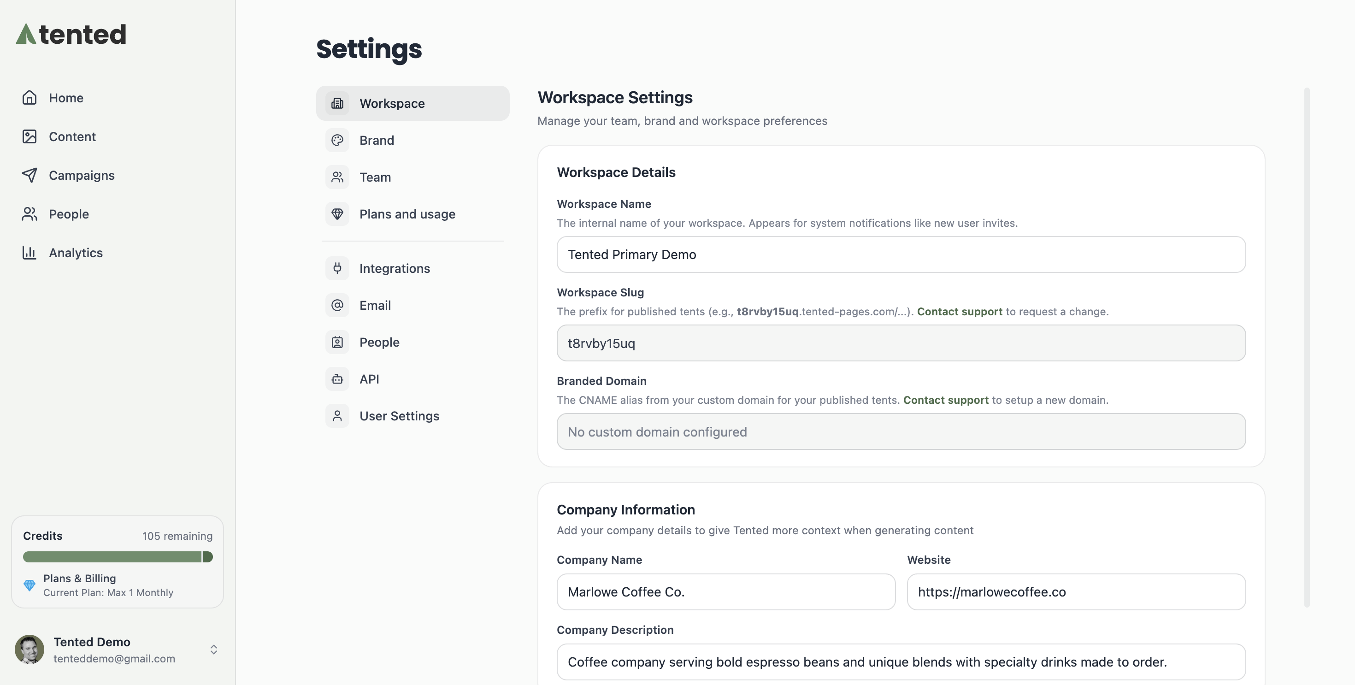Click the Workspace Name input field

(901, 254)
